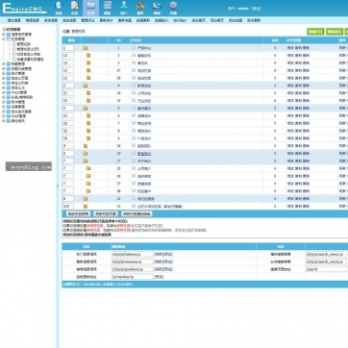Click the round icon in the table header

[x=94, y=40]
